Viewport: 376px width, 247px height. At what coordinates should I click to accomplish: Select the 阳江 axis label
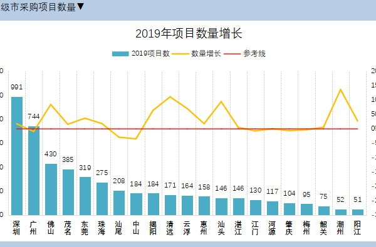357,228
